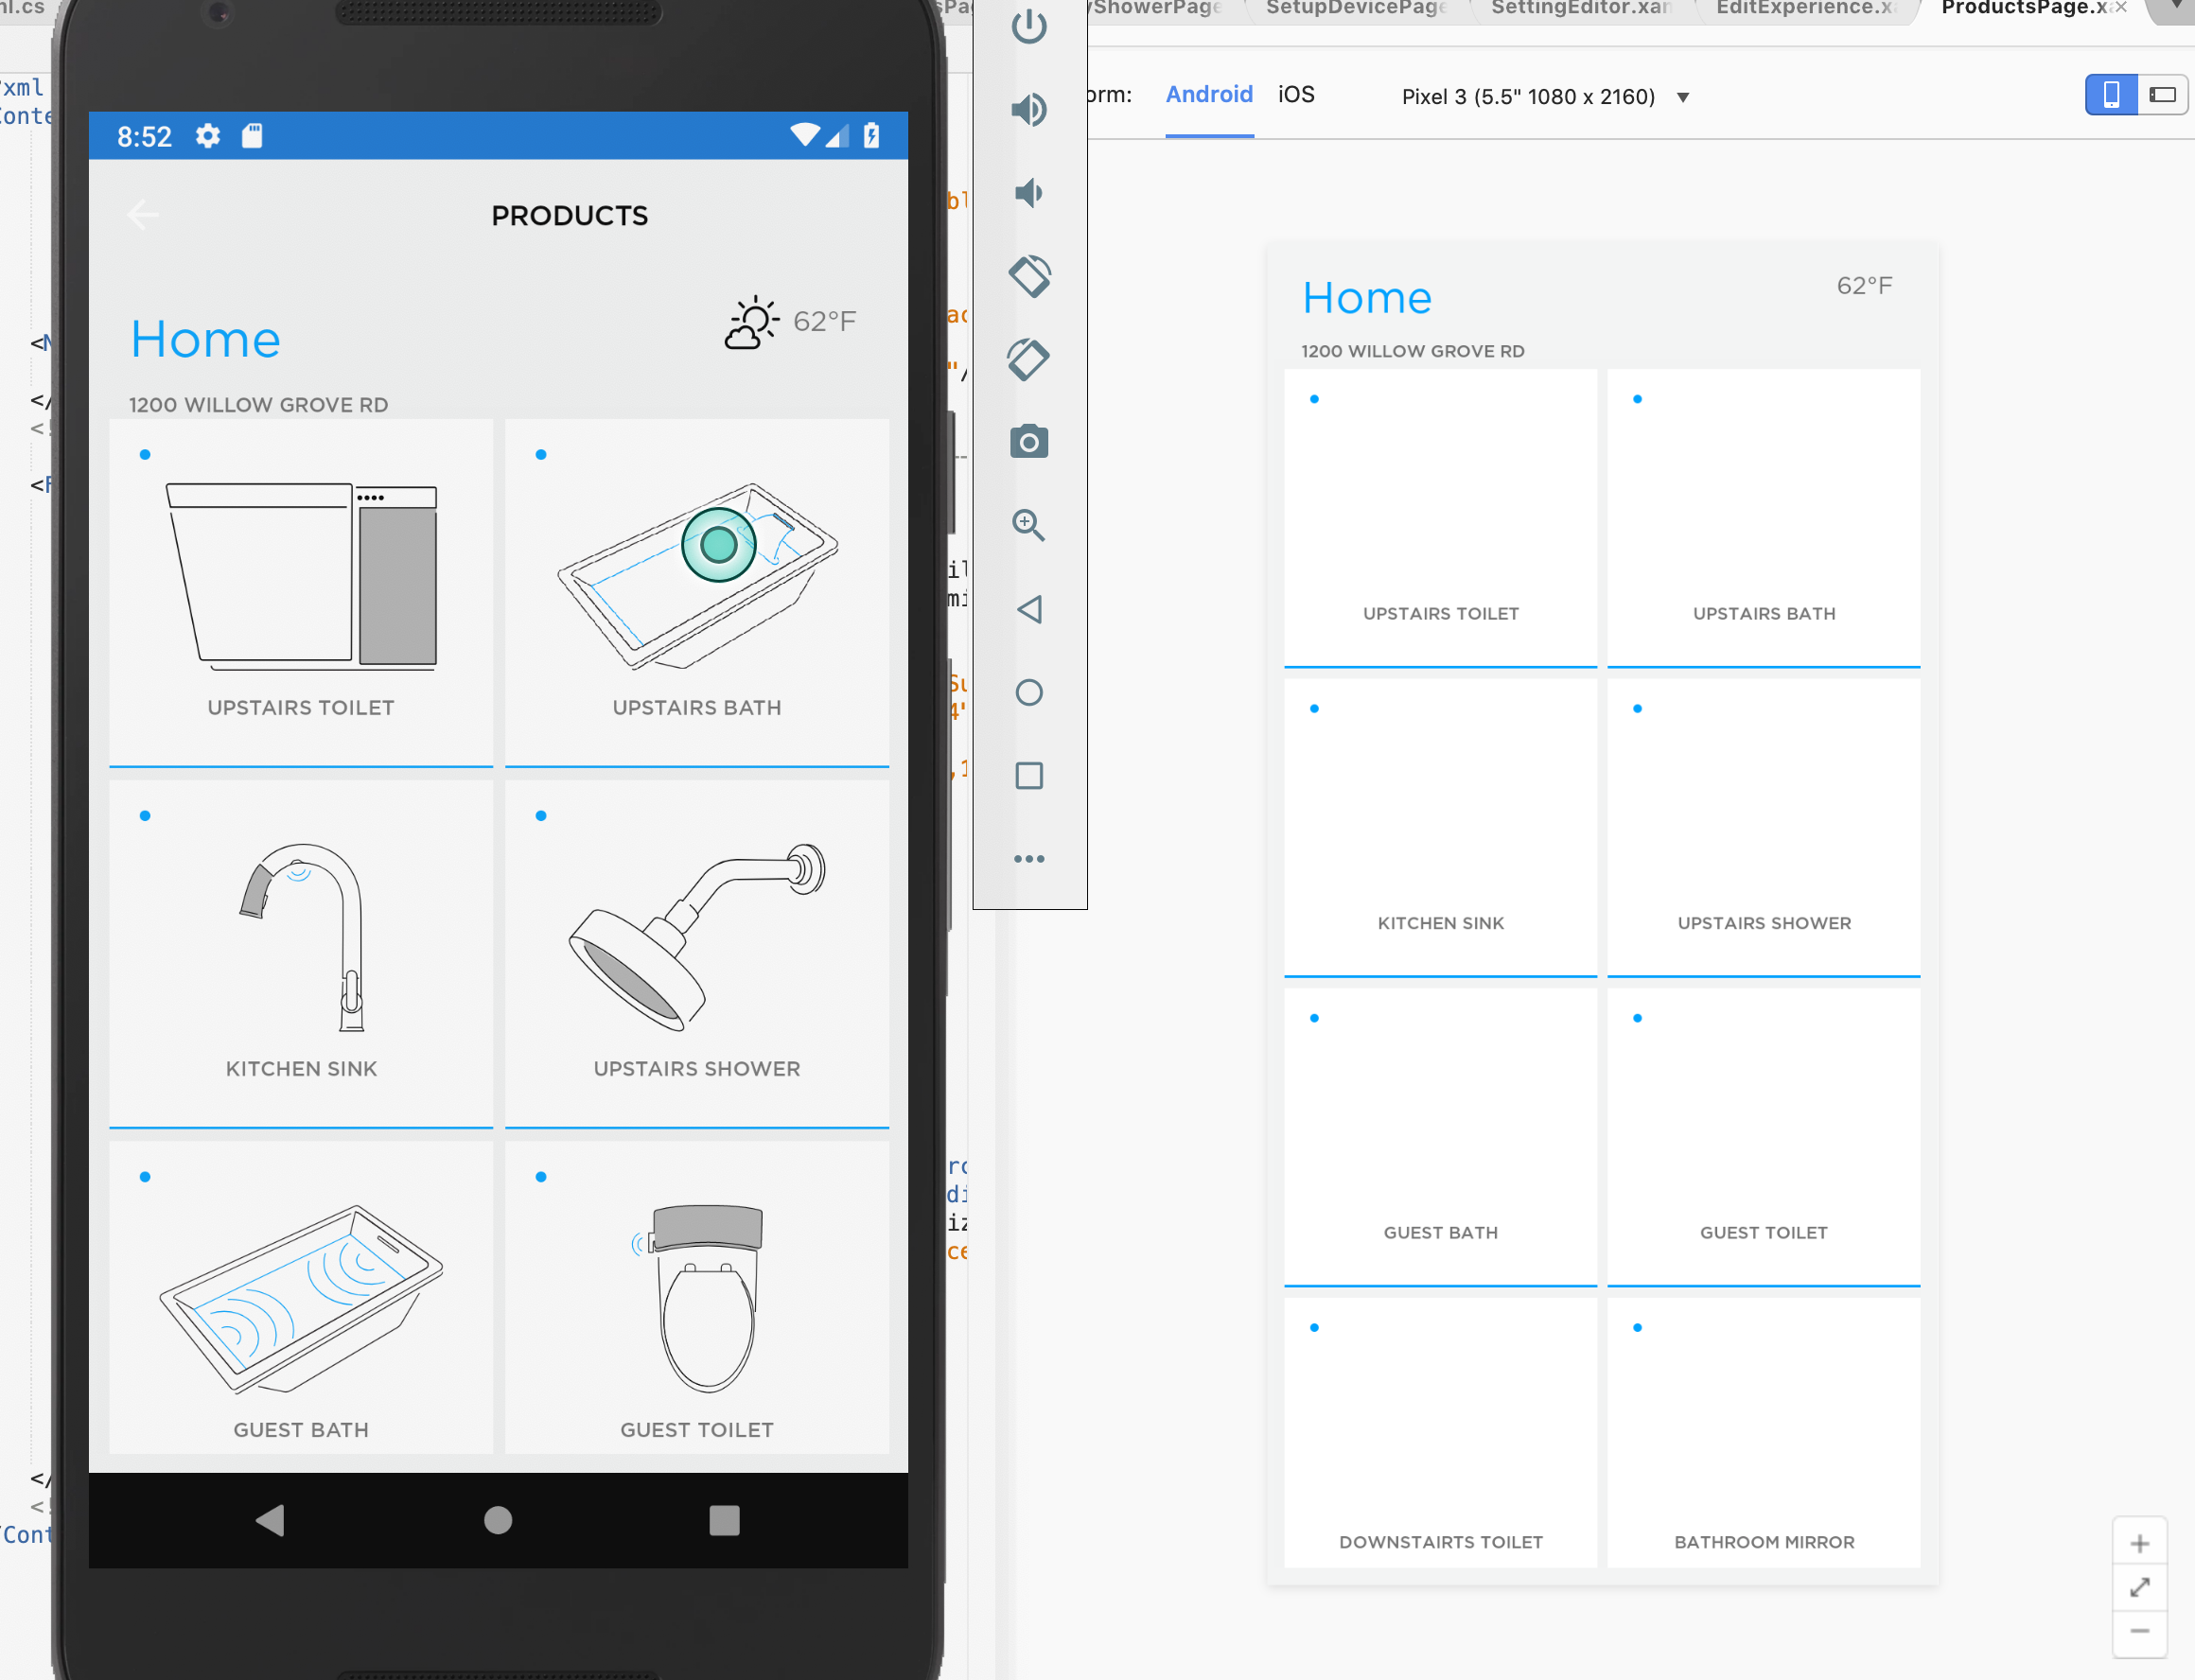Screen dimensions: 2195x1680
Task: Switch to the SettingEditor.xaml tab
Action: tap(1581, 8)
